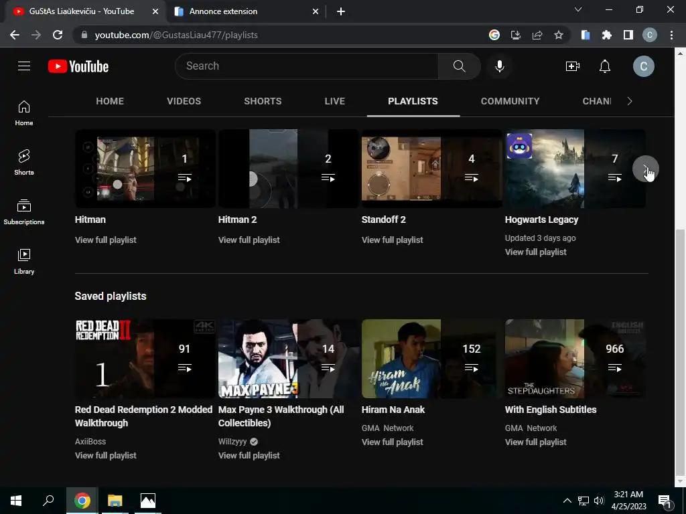The width and height of the screenshot is (686, 514).
Task: Open Windows Start menu
Action: (x=16, y=501)
